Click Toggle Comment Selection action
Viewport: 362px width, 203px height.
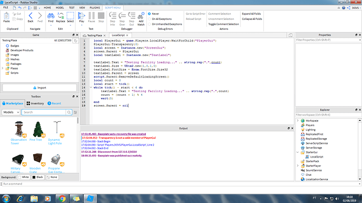[223, 24]
